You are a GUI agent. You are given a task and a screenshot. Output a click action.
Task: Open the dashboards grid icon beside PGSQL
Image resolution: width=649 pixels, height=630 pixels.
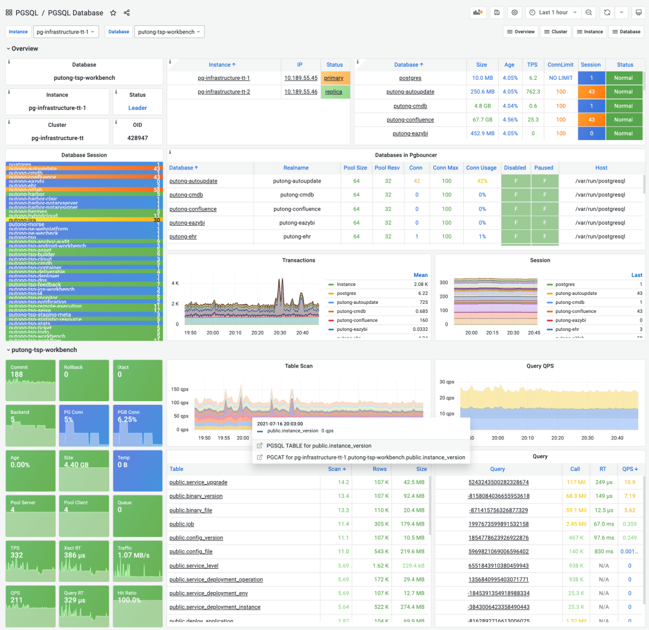[8, 13]
